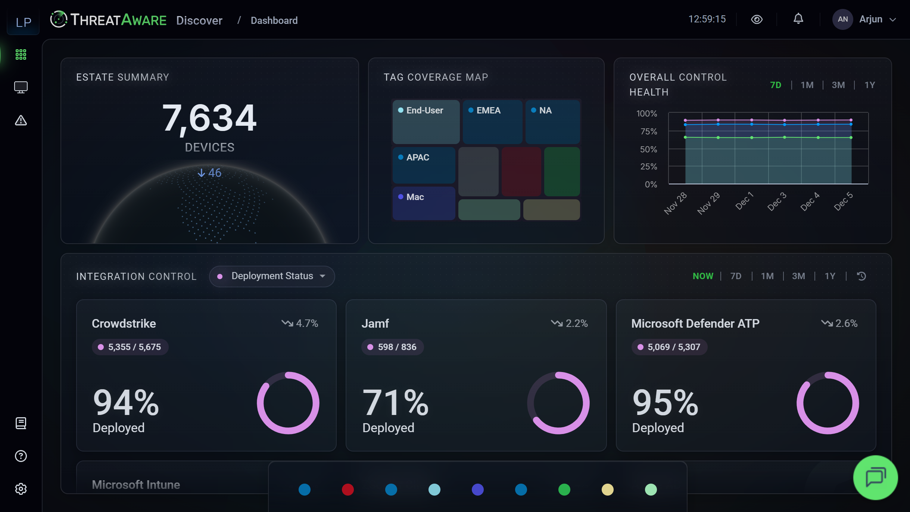Select 1M range for Overall Control Health
910x512 pixels.
(x=807, y=85)
